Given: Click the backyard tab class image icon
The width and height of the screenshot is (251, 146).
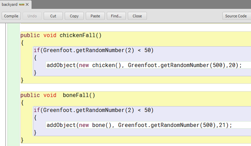Looking at the screenshot, I should click(x=22, y=4).
